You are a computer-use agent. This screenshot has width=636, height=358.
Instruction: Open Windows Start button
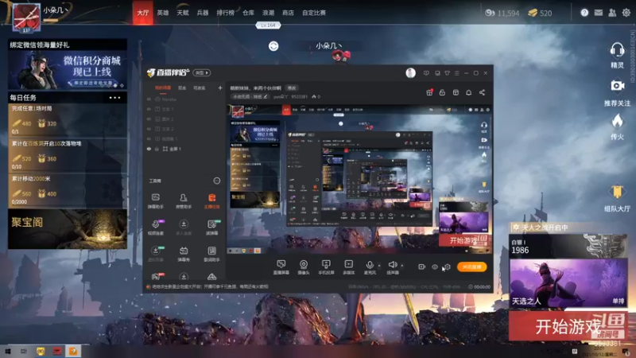(x=8, y=352)
